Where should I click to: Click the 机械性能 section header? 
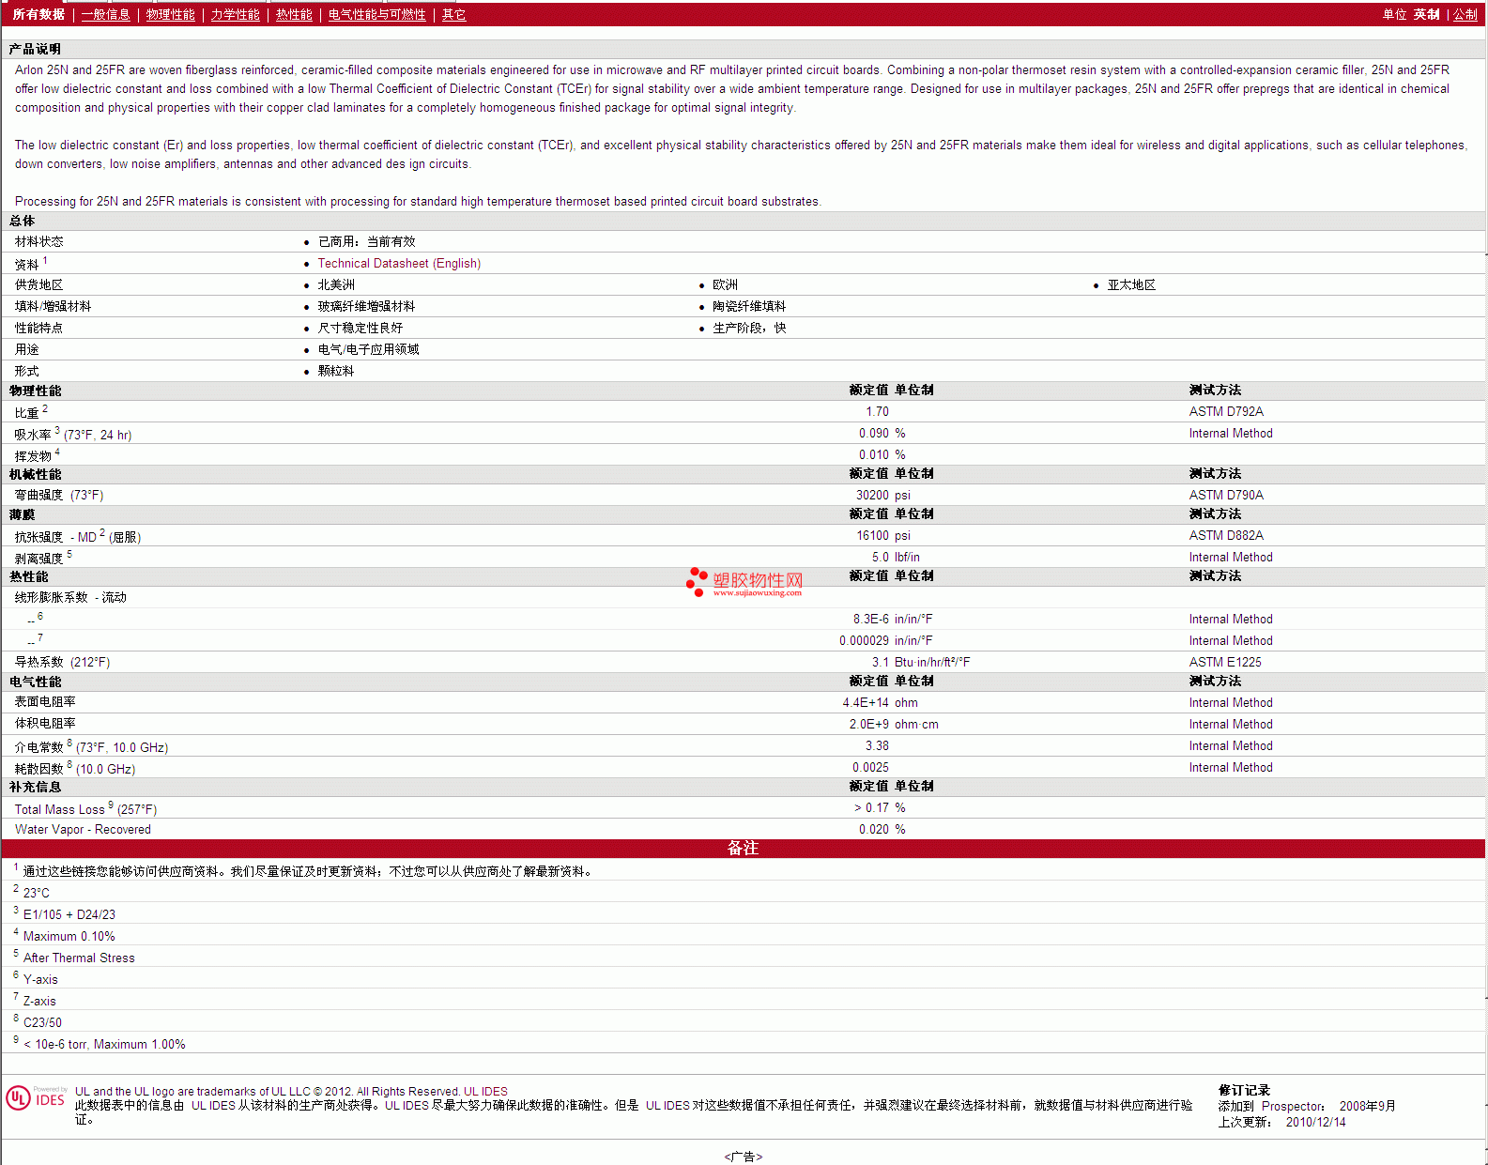point(35,475)
